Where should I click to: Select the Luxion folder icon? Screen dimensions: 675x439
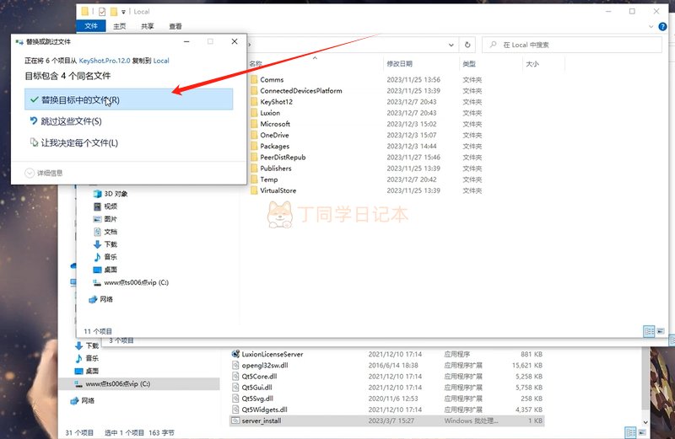254,113
